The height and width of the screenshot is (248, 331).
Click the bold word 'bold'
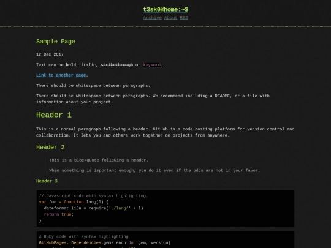coord(70,65)
